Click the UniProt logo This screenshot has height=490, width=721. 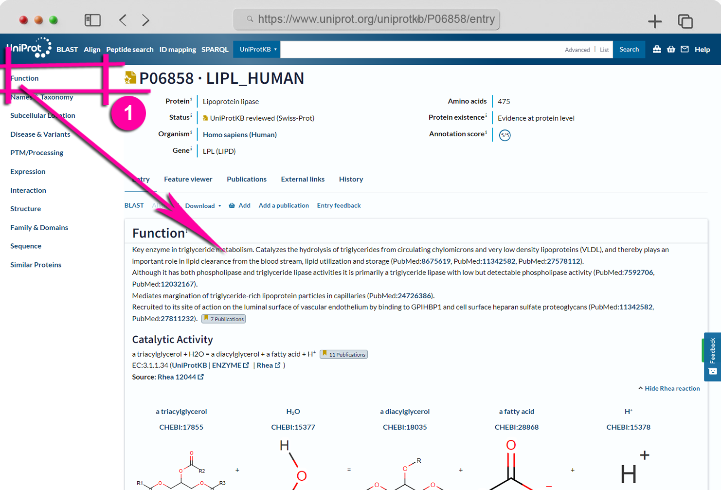pyautogui.click(x=29, y=48)
